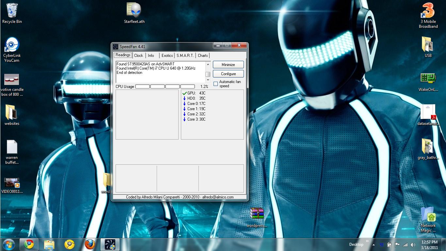The image size is (446, 251).
Task: Enable Automatic fan speed checkbox
Action: pos(215,84)
